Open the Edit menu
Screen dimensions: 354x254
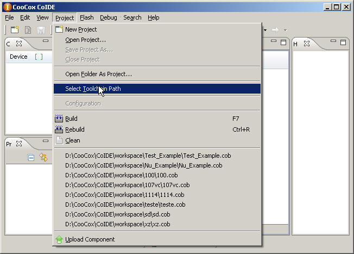(x=25, y=17)
